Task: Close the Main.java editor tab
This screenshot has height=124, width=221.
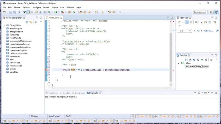Action: (x=61, y=18)
